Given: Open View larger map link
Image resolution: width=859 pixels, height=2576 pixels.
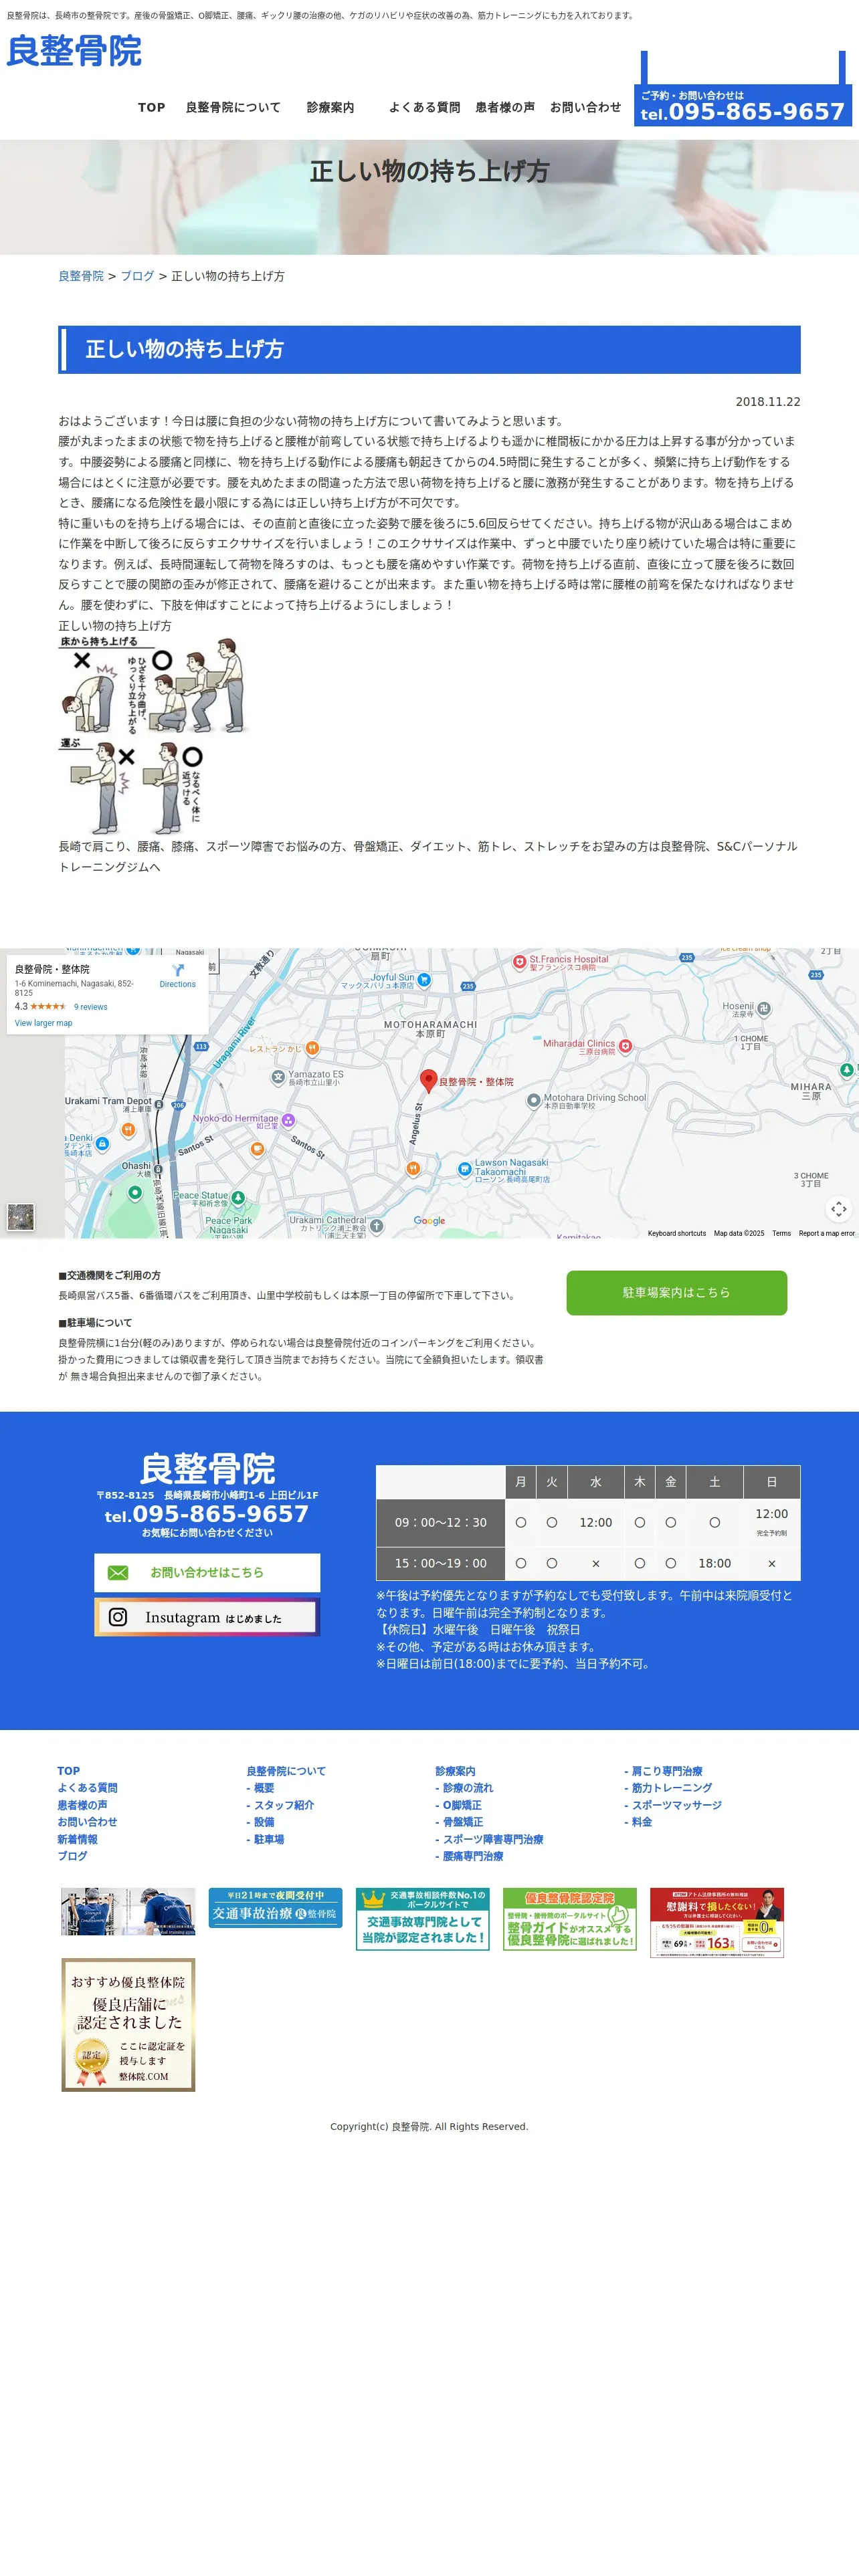Looking at the screenshot, I should click(43, 1023).
